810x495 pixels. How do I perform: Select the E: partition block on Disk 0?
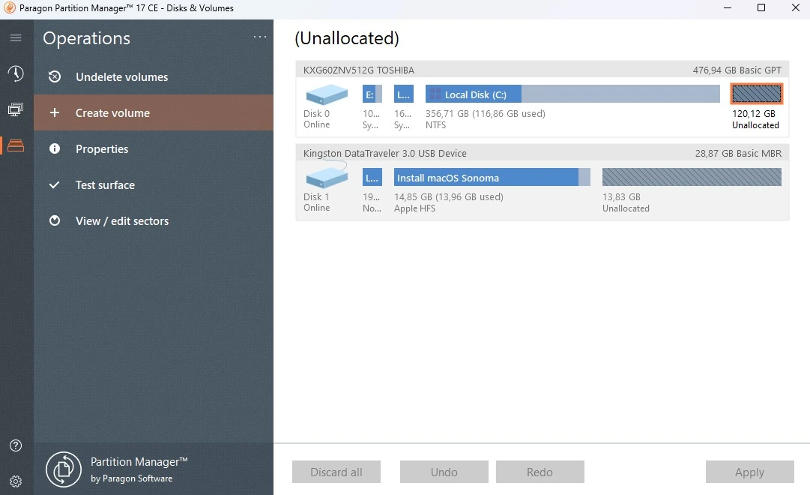click(372, 94)
